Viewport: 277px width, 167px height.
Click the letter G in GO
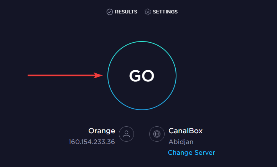click(x=135, y=76)
